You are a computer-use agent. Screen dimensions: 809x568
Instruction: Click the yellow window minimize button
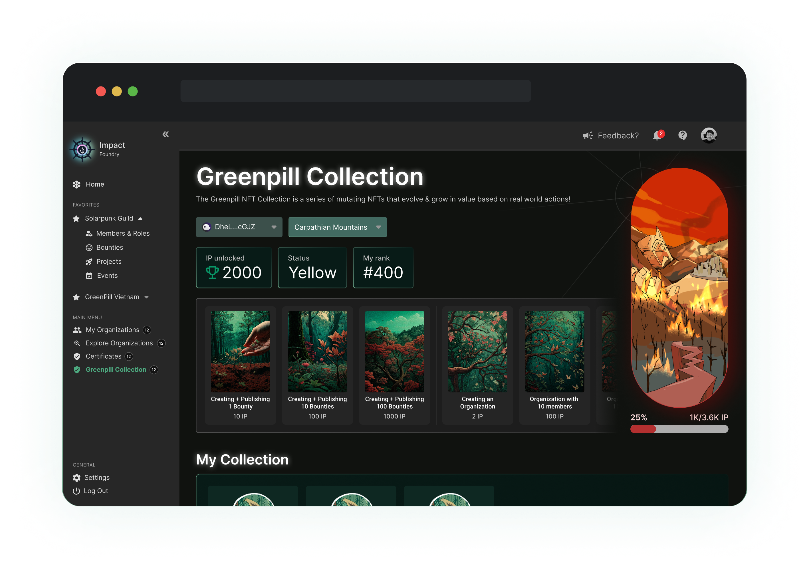pyautogui.click(x=117, y=91)
